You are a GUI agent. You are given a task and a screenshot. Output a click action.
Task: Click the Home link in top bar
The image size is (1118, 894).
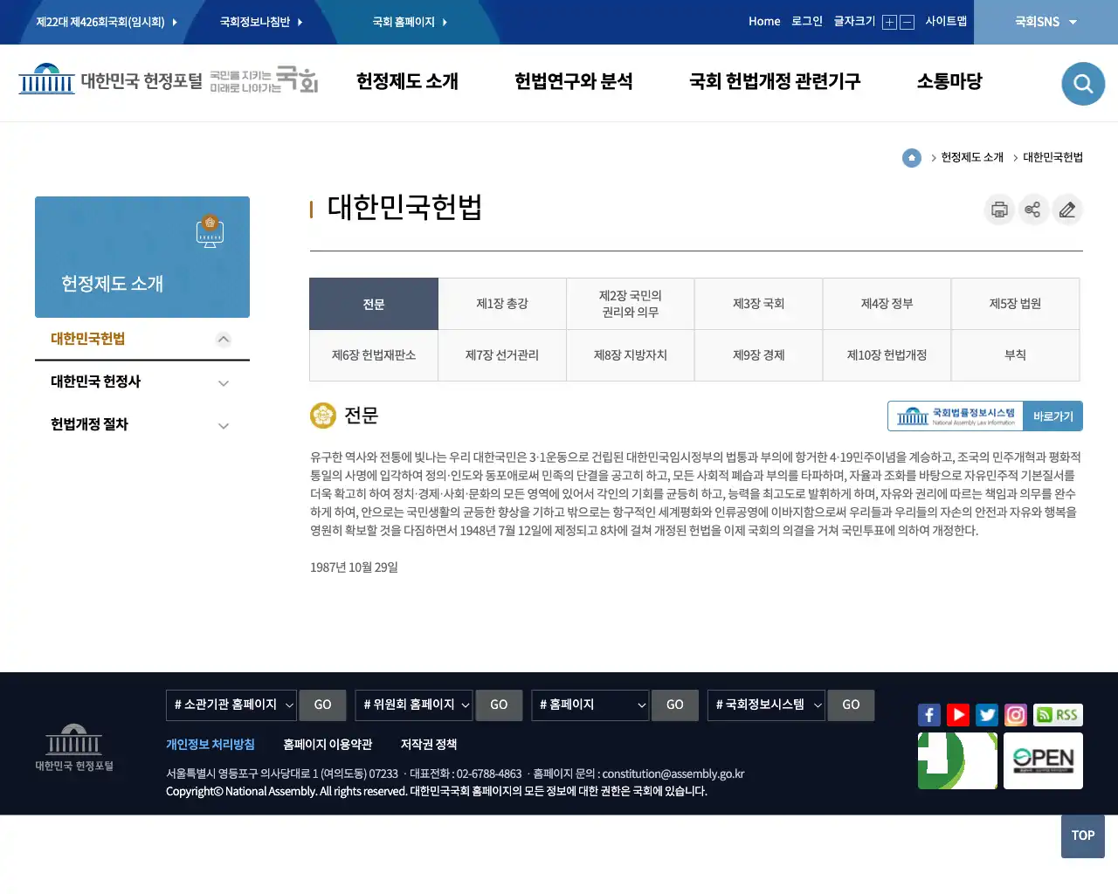[764, 22]
